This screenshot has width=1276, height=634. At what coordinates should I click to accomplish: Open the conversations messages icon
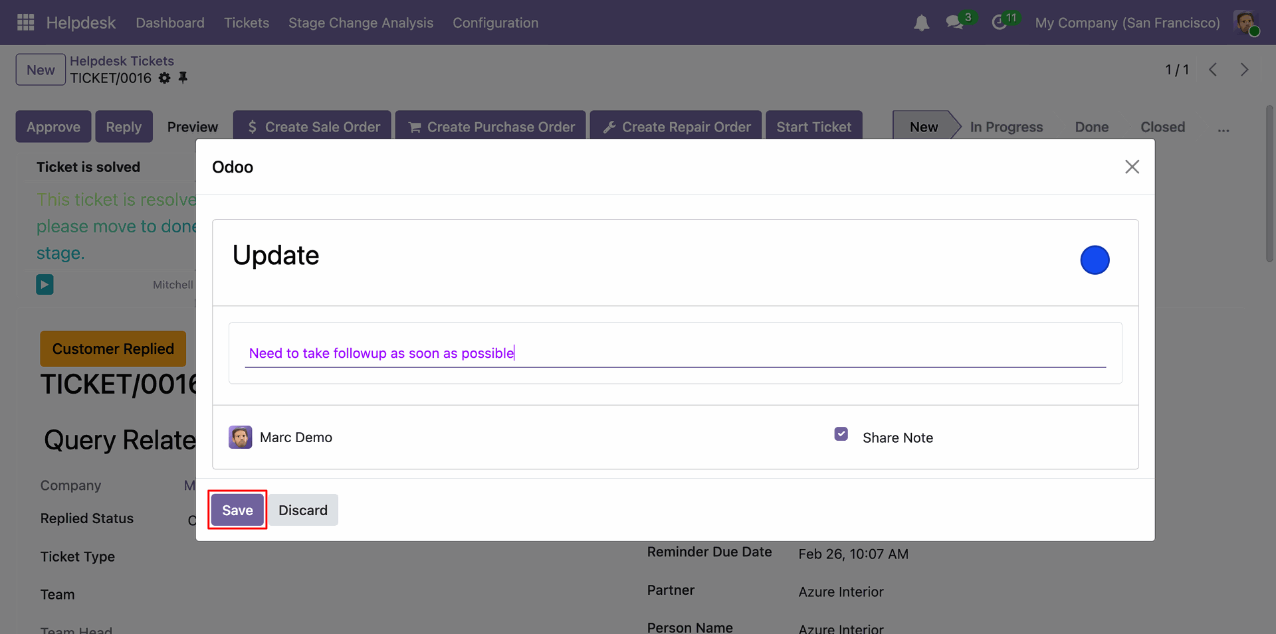click(955, 23)
